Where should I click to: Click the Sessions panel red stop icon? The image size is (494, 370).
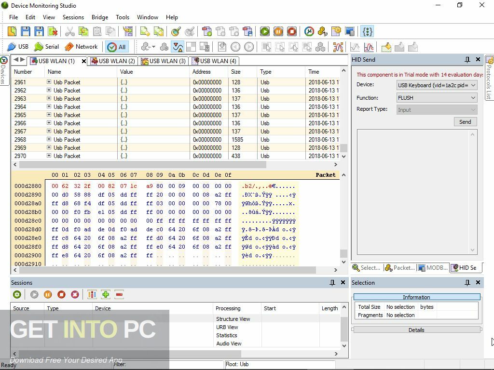coord(61,294)
